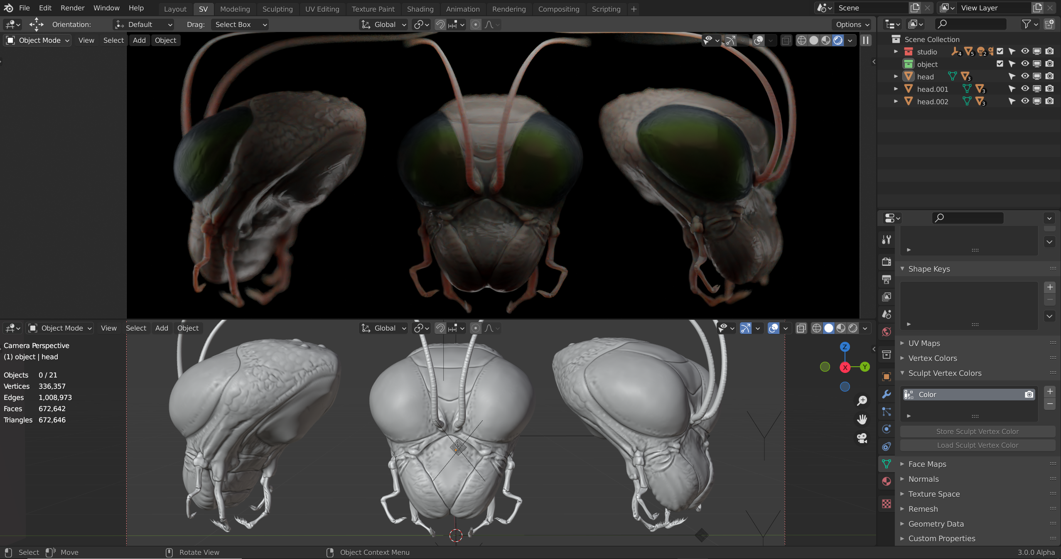The width and height of the screenshot is (1061, 559).
Task: Disable head.002 in renders camera icon
Action: coord(1049,101)
